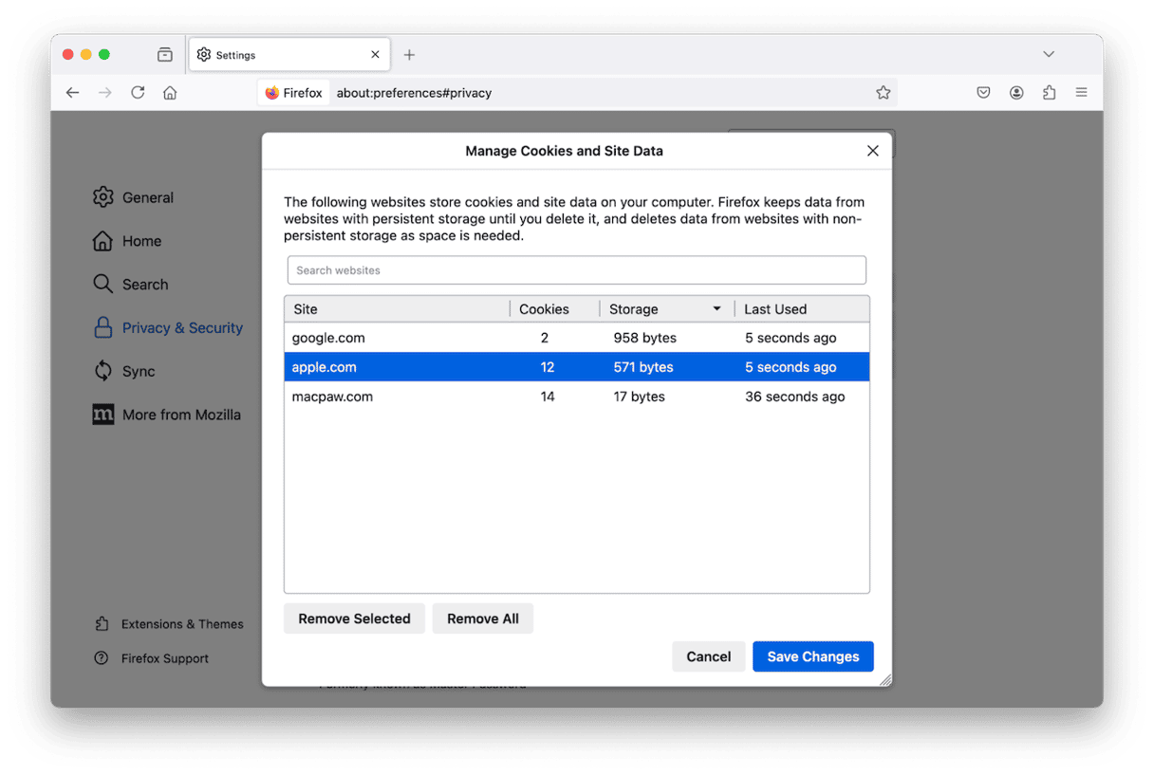Image resolution: width=1154 pixels, height=775 pixels.
Task: Select the Settings tab
Action: (x=288, y=55)
